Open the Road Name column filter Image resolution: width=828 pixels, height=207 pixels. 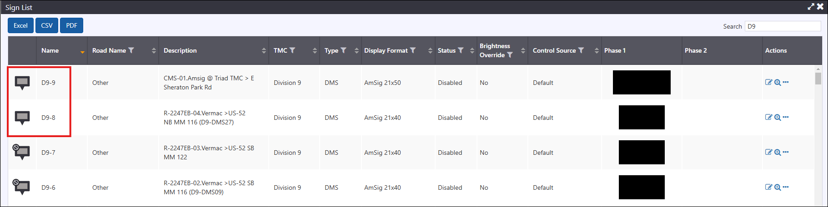131,50
